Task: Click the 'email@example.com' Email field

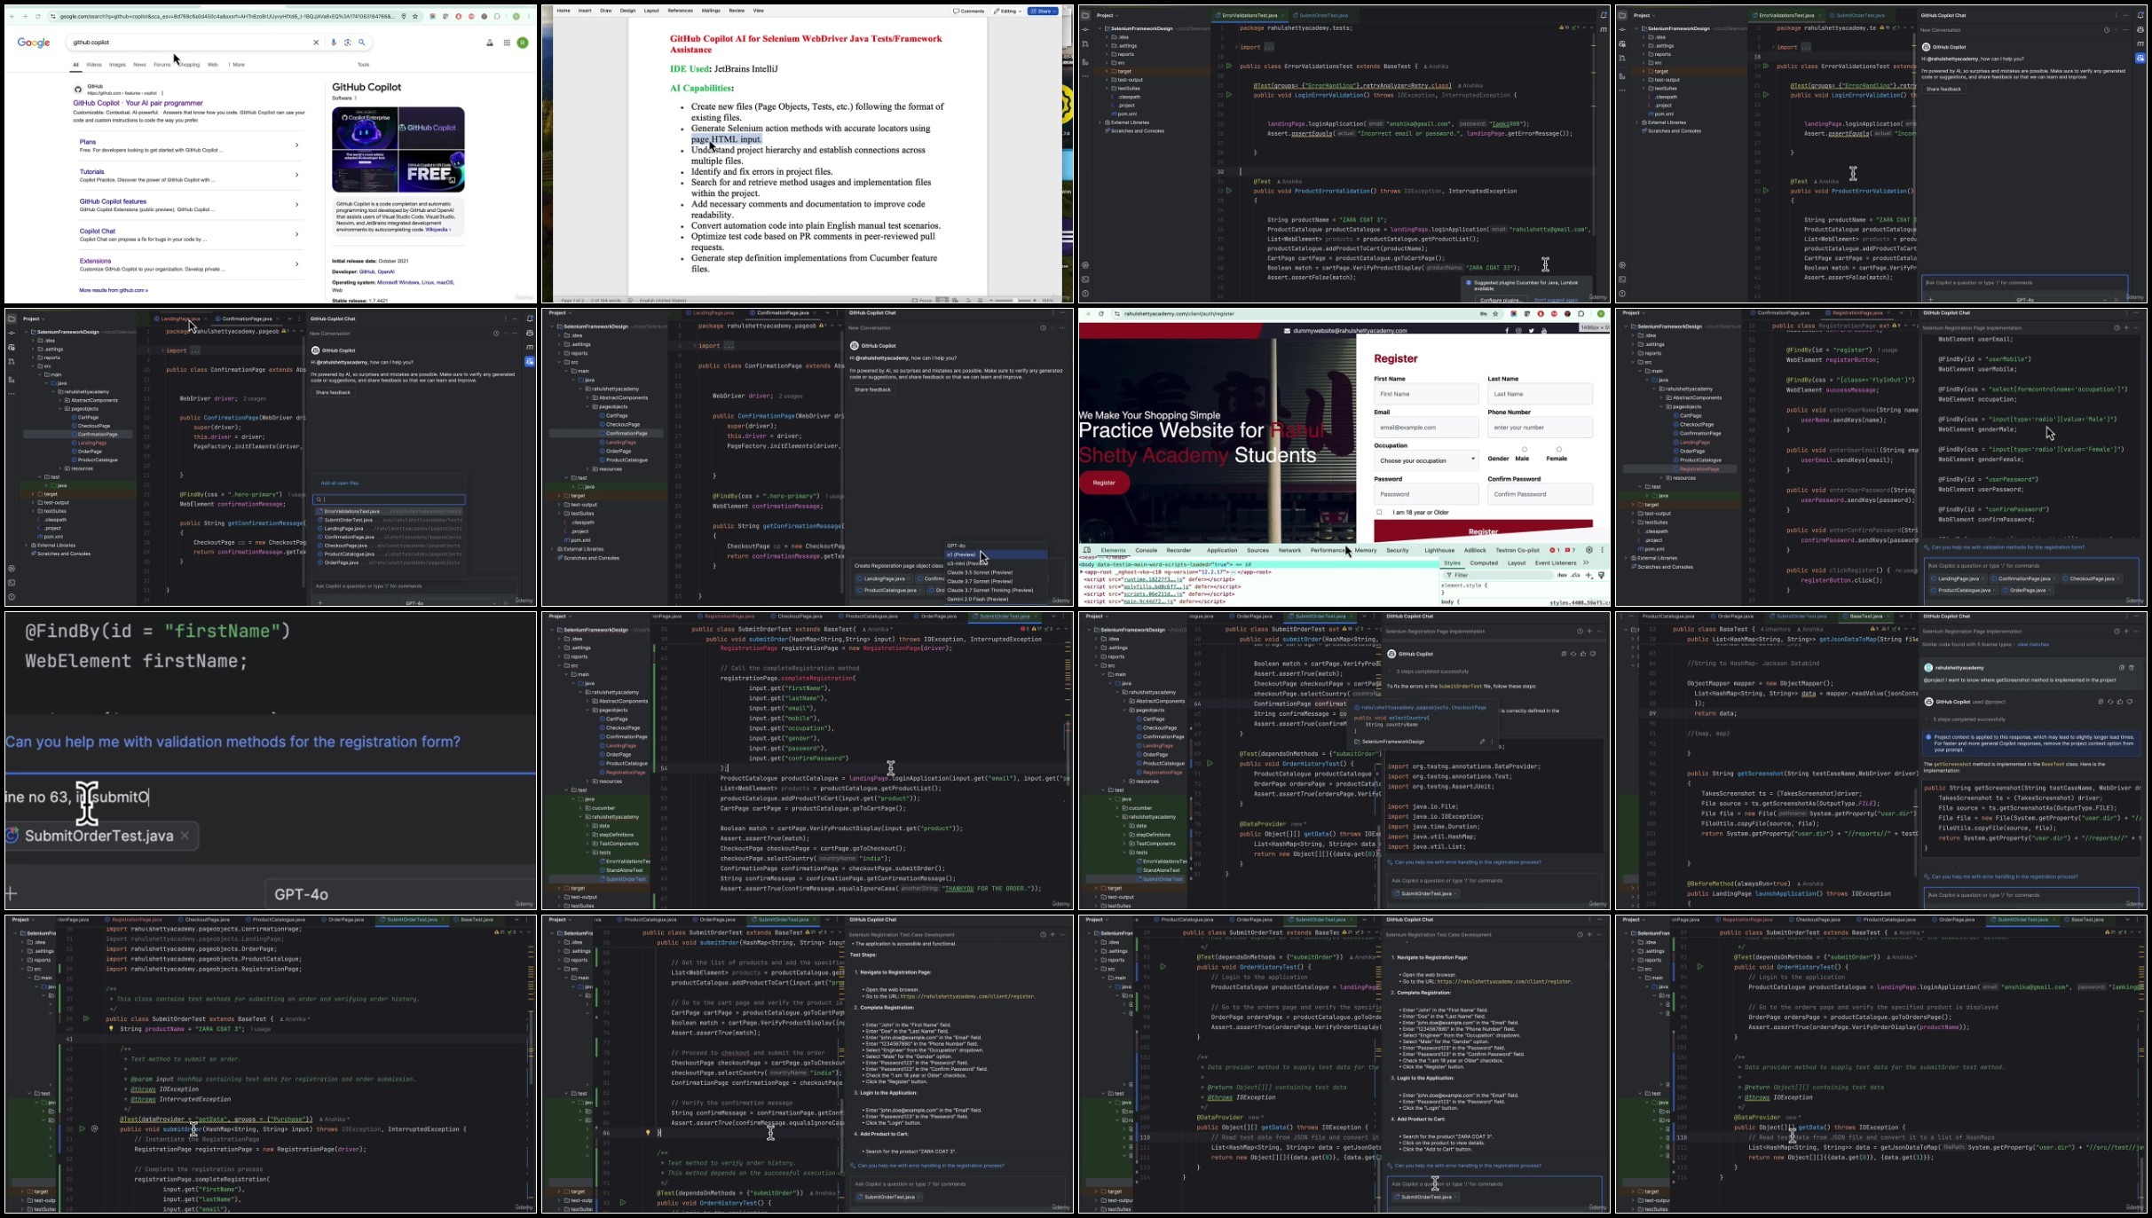Action: 1426,428
